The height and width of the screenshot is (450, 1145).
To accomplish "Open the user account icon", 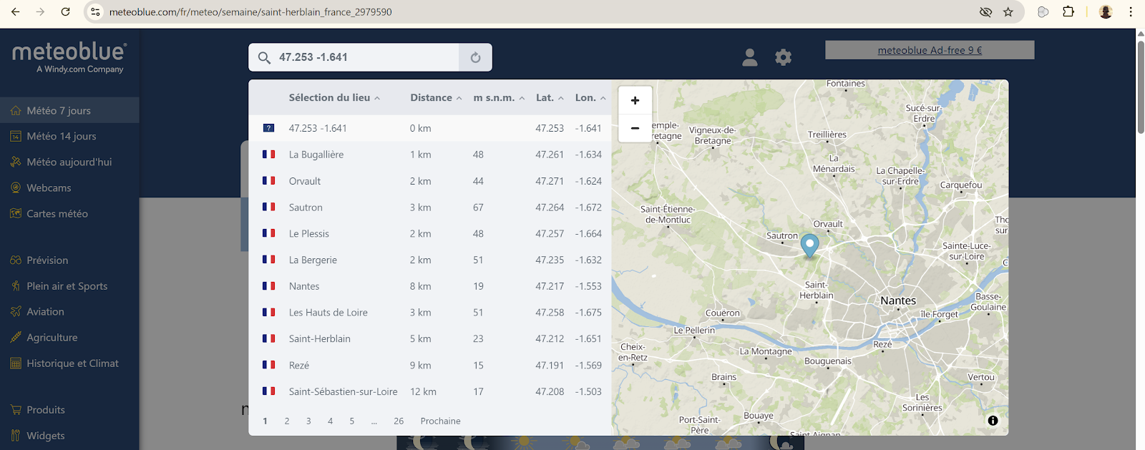I will coord(750,57).
